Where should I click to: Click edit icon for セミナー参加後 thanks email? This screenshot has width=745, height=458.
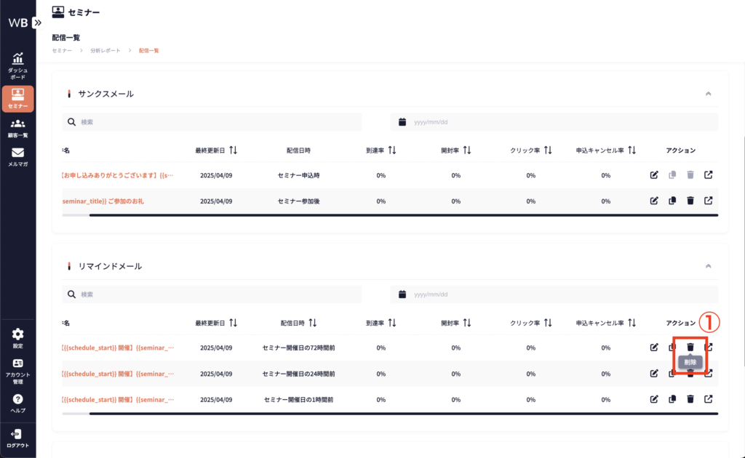(654, 201)
